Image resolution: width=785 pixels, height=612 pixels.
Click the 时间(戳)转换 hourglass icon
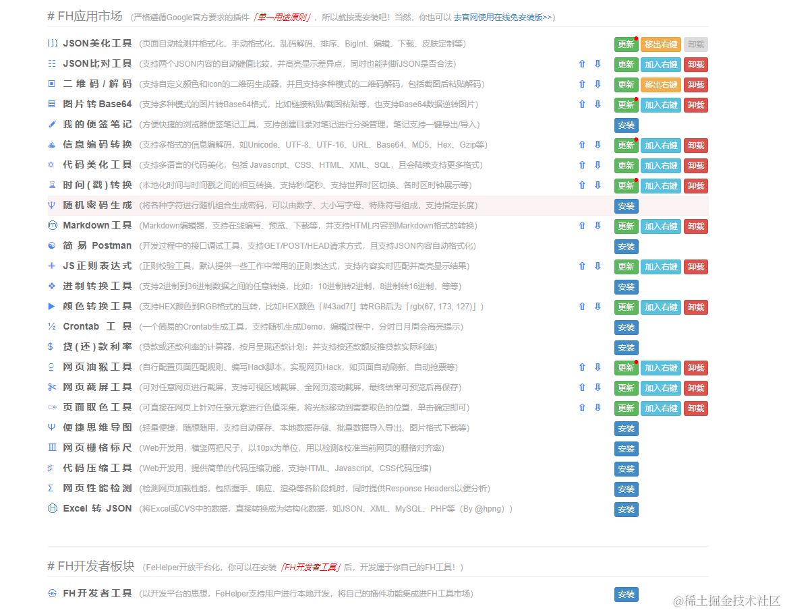(52, 185)
